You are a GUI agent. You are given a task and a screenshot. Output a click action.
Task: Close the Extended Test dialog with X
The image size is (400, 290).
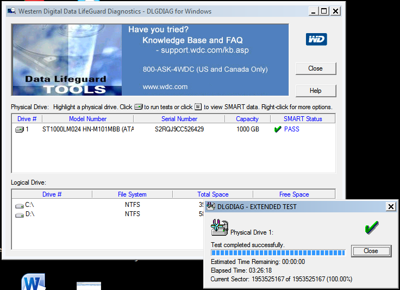click(391, 206)
